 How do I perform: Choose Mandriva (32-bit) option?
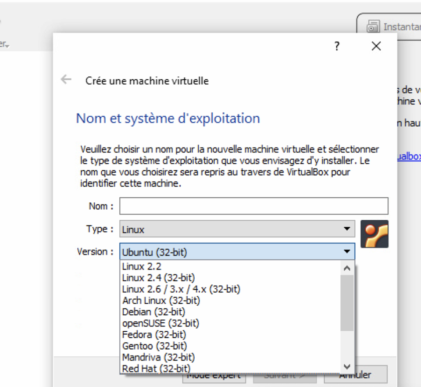tap(230, 358)
